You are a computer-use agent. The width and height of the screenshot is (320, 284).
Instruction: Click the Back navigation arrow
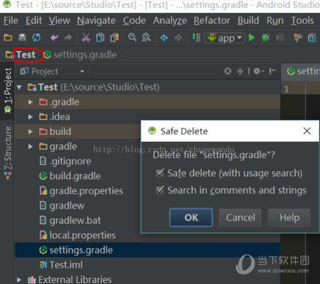click(164, 37)
